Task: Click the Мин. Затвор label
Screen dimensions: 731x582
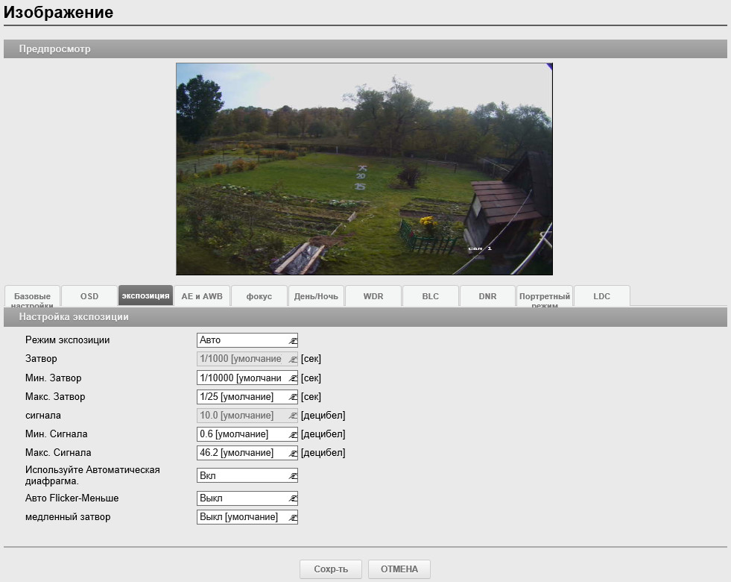Action: click(53, 378)
